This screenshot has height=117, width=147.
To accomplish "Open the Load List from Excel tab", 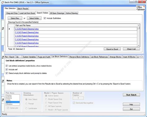I will (27, 13).
